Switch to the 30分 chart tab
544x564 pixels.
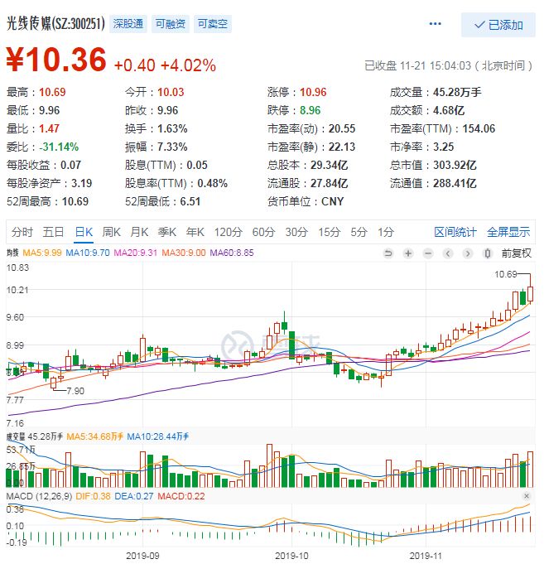[296, 232]
